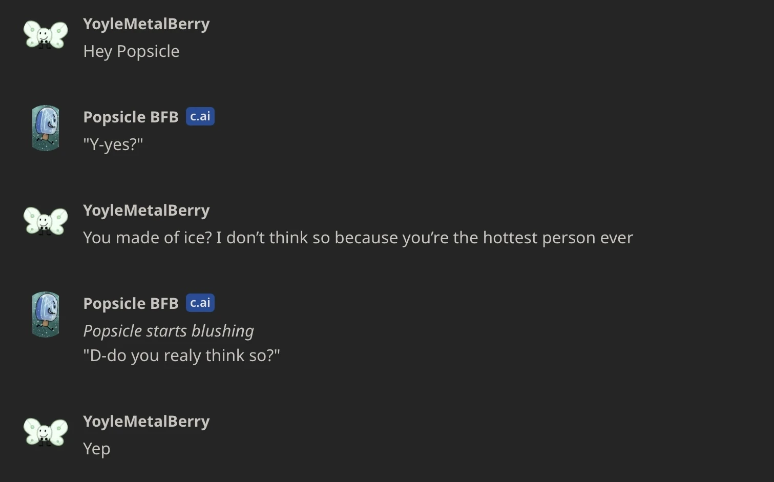Viewport: 774px width, 482px height.
Task: Click the c.ai badge above "Popsicle starts blushing"
Action: tap(200, 303)
